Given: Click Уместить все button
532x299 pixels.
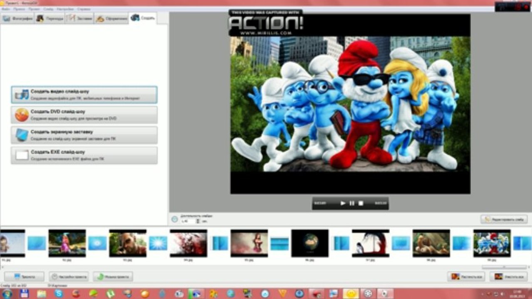Looking at the screenshot, I should tap(509, 276).
